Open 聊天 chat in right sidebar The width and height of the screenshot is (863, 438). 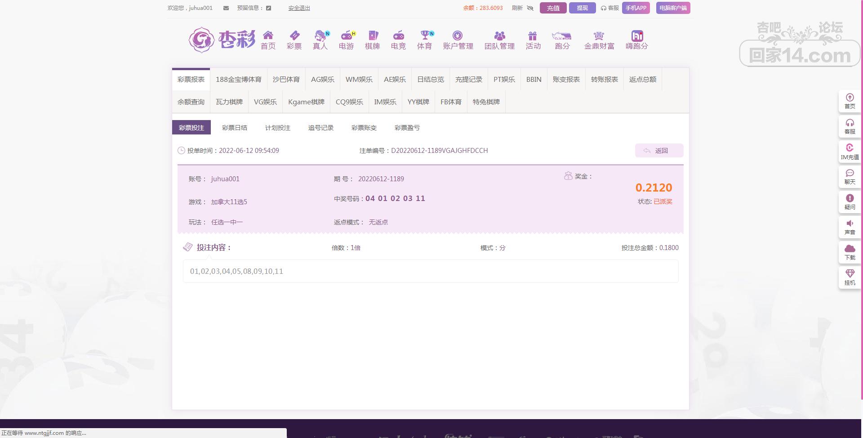850,177
